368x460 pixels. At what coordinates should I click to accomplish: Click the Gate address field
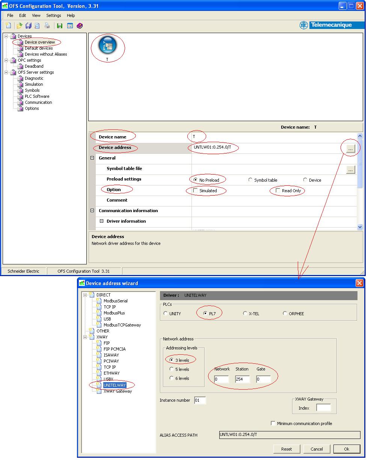(x=263, y=379)
